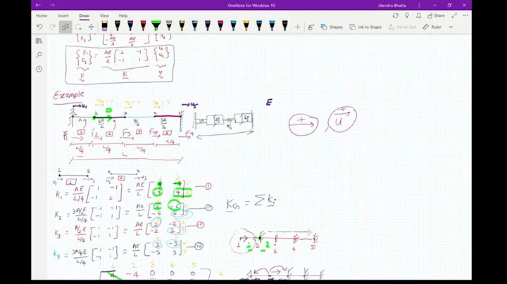The width and height of the screenshot is (507, 284).
Task: Toggle the text selection cursor mode
Action: click(x=65, y=27)
